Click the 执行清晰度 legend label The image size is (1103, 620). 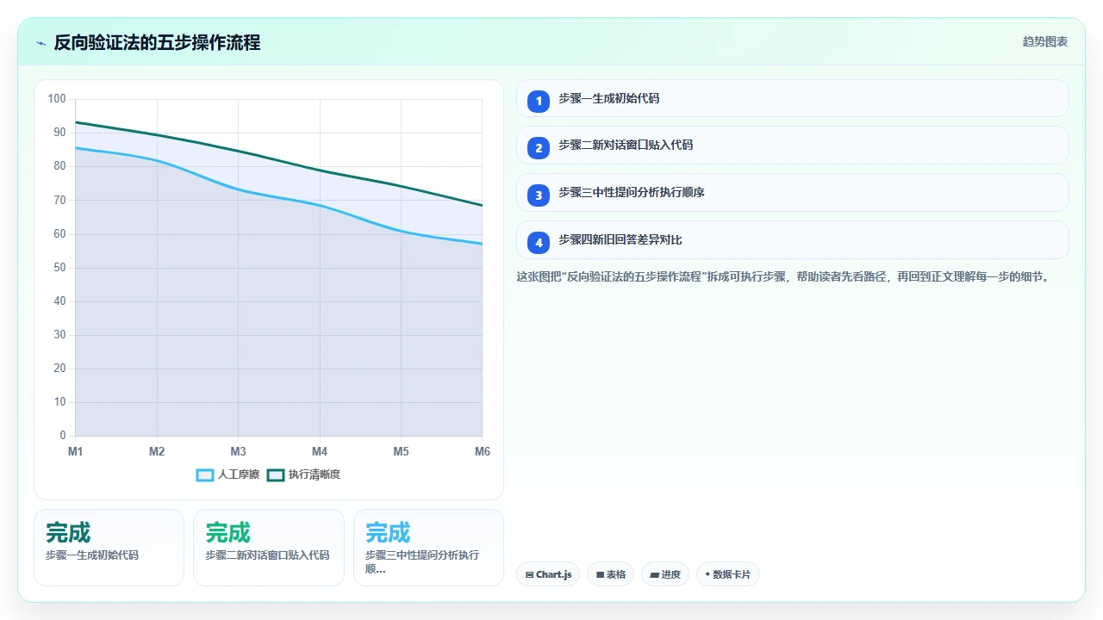click(315, 474)
